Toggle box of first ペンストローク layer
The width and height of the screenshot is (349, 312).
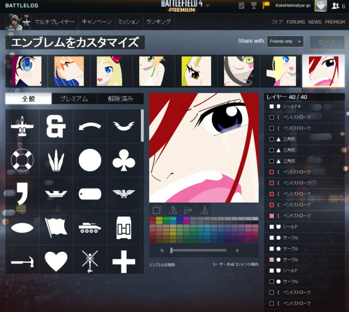pos(271,117)
